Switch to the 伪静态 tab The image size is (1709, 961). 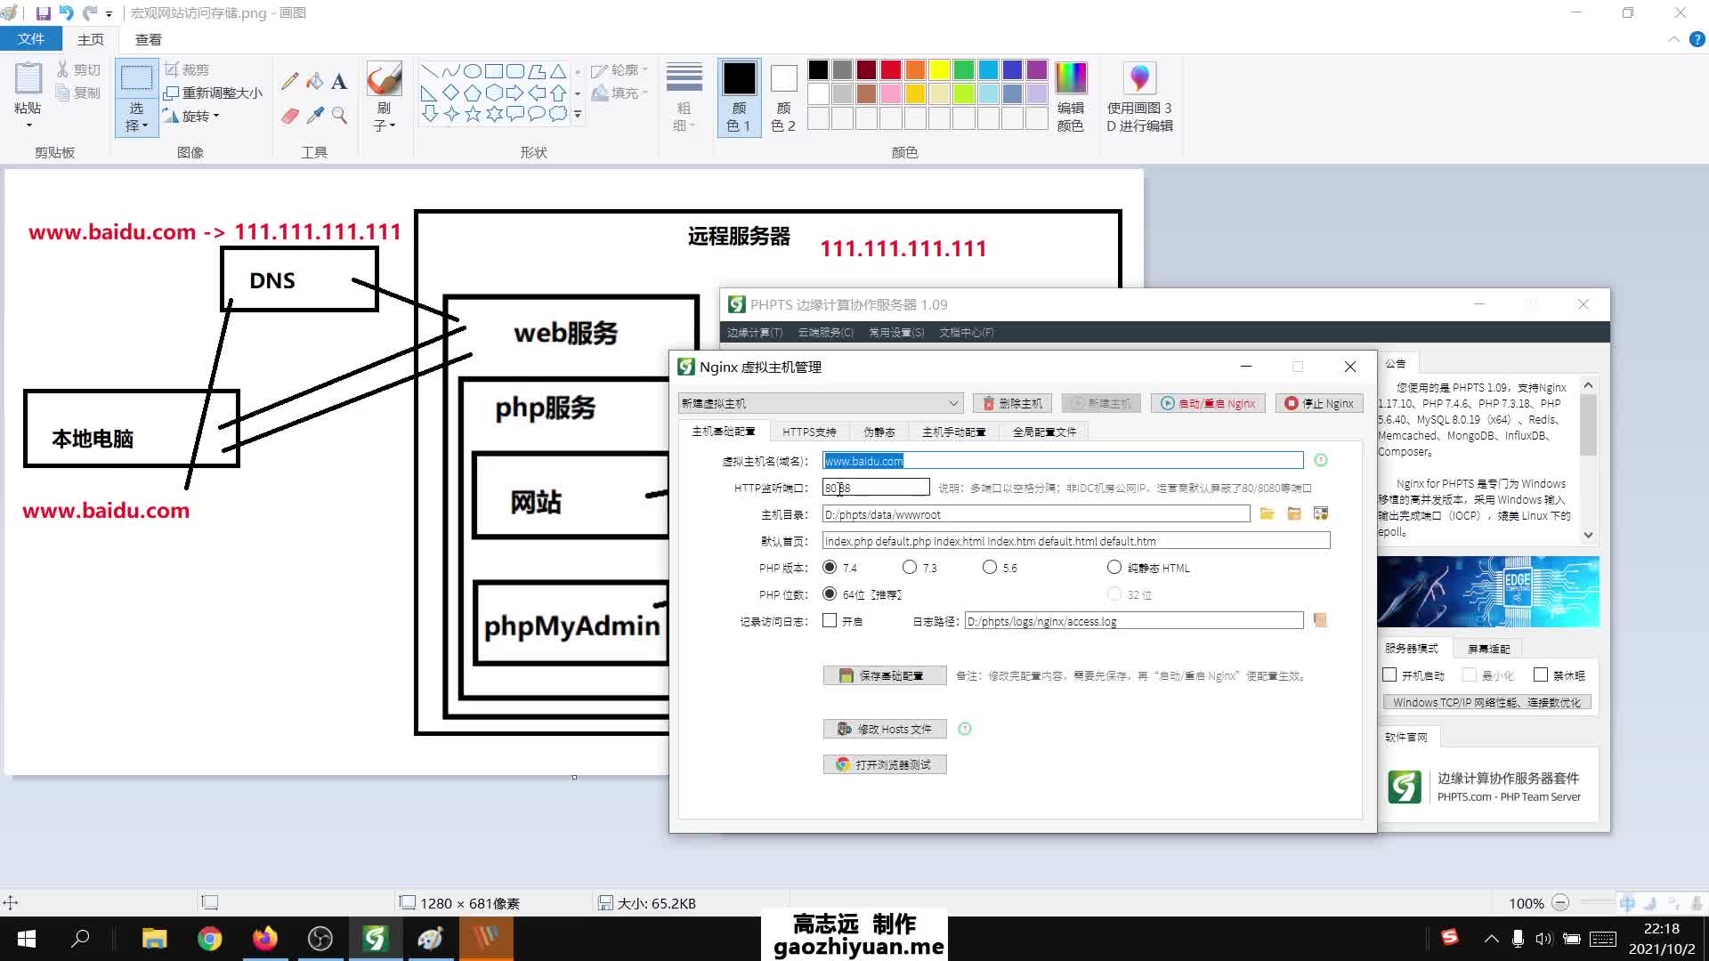pyautogui.click(x=879, y=432)
